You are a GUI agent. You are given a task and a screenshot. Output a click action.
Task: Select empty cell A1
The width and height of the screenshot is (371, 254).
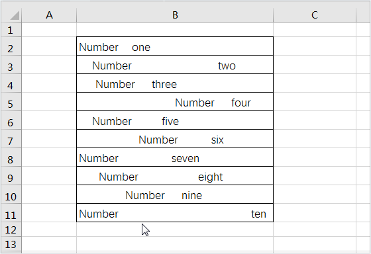pos(49,30)
